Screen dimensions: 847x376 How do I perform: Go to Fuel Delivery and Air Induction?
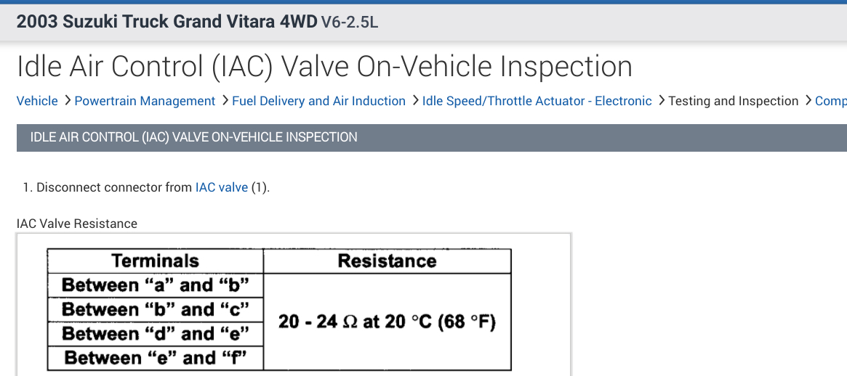(318, 101)
